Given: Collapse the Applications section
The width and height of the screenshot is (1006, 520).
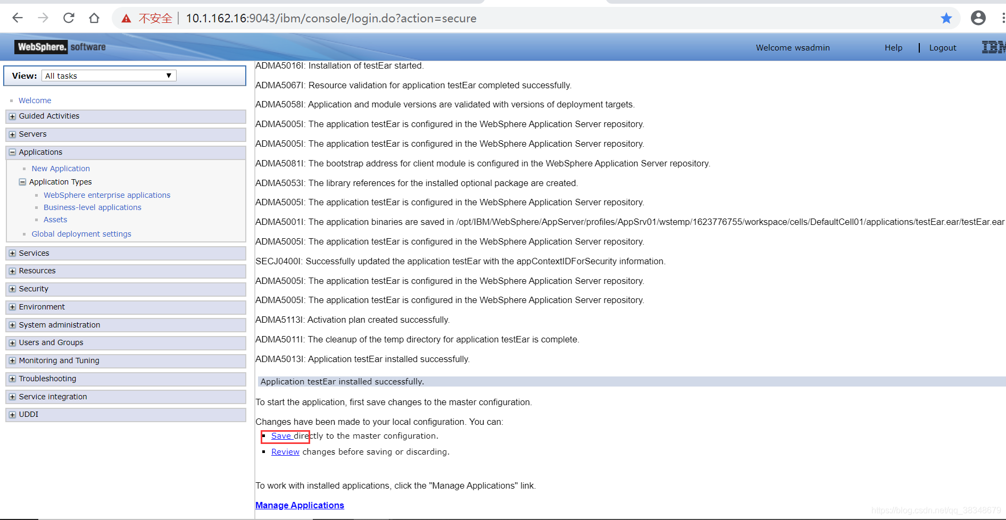Looking at the screenshot, I should 12,152.
